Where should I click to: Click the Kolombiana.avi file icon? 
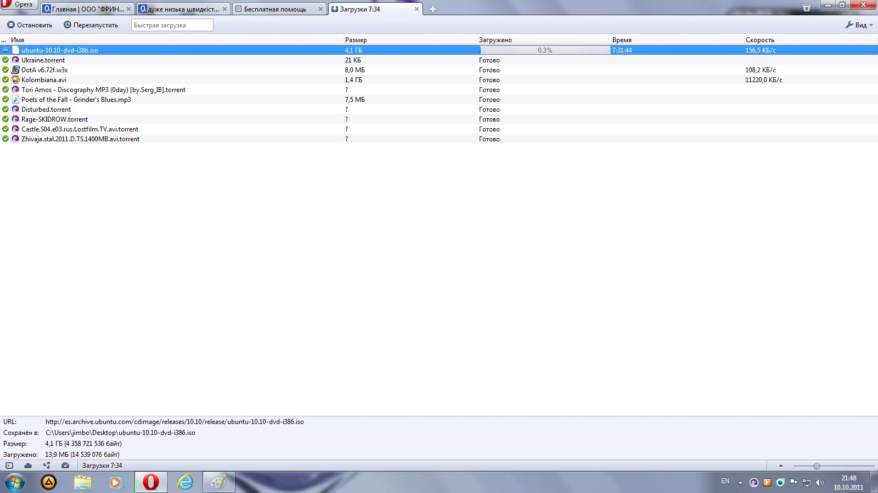point(15,79)
